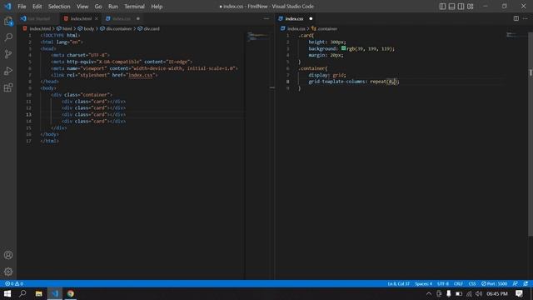The image size is (533, 300).
Task: Show hidden system tray icons
Action: click(x=429, y=293)
